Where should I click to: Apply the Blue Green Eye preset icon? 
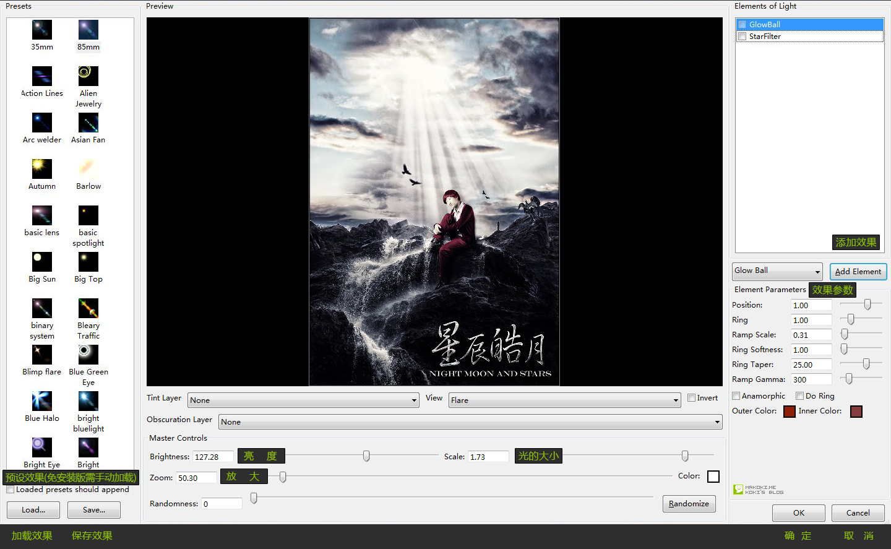[88, 355]
